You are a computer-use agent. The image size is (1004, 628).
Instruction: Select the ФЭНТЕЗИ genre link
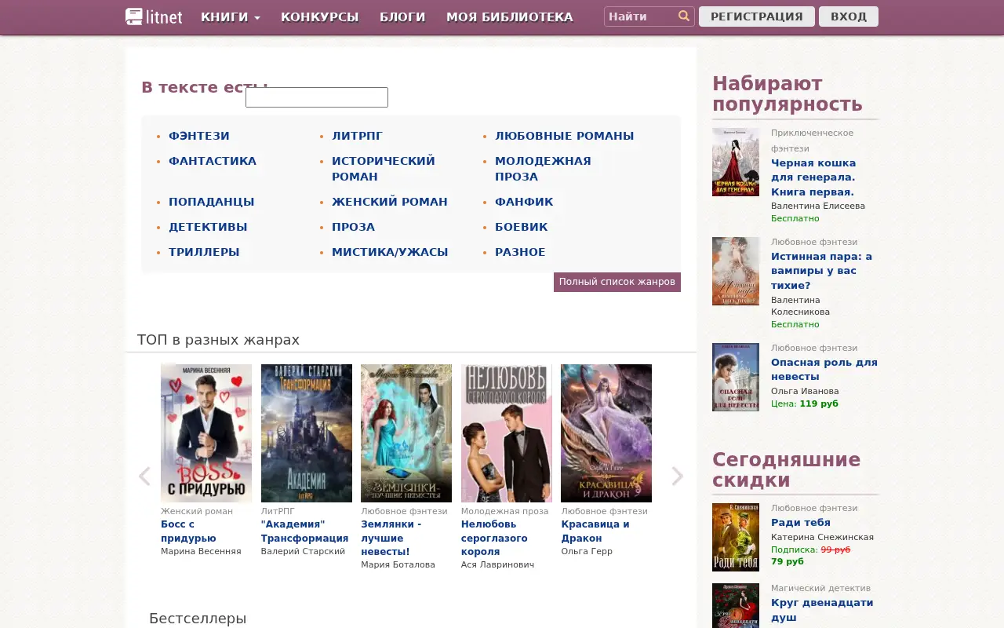pos(199,136)
